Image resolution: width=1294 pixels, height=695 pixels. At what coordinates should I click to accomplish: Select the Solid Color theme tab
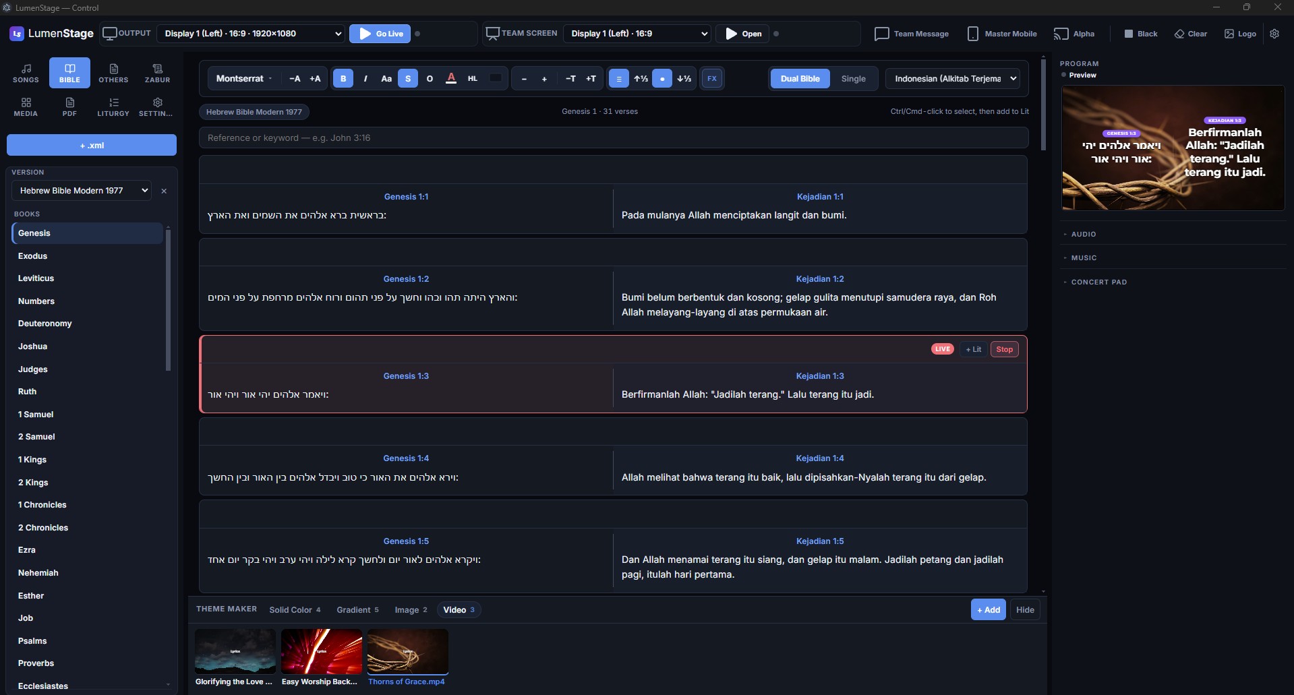295,610
